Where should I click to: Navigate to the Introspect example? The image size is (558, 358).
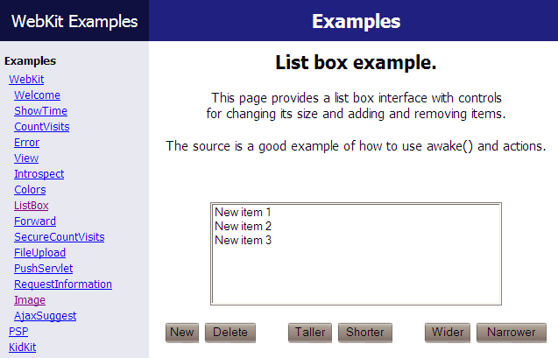click(x=39, y=174)
